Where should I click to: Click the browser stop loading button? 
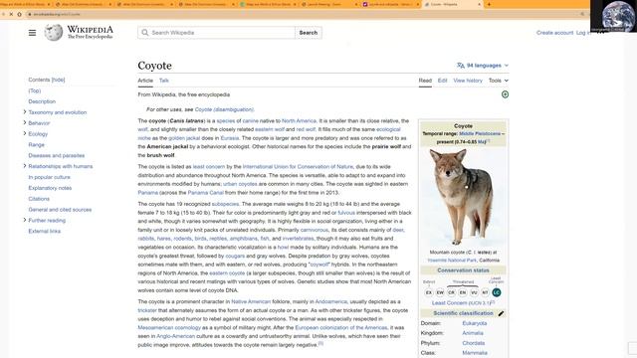[11, 14]
